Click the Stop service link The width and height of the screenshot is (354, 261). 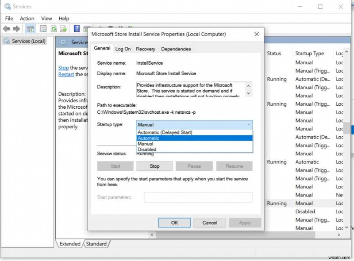click(x=65, y=68)
